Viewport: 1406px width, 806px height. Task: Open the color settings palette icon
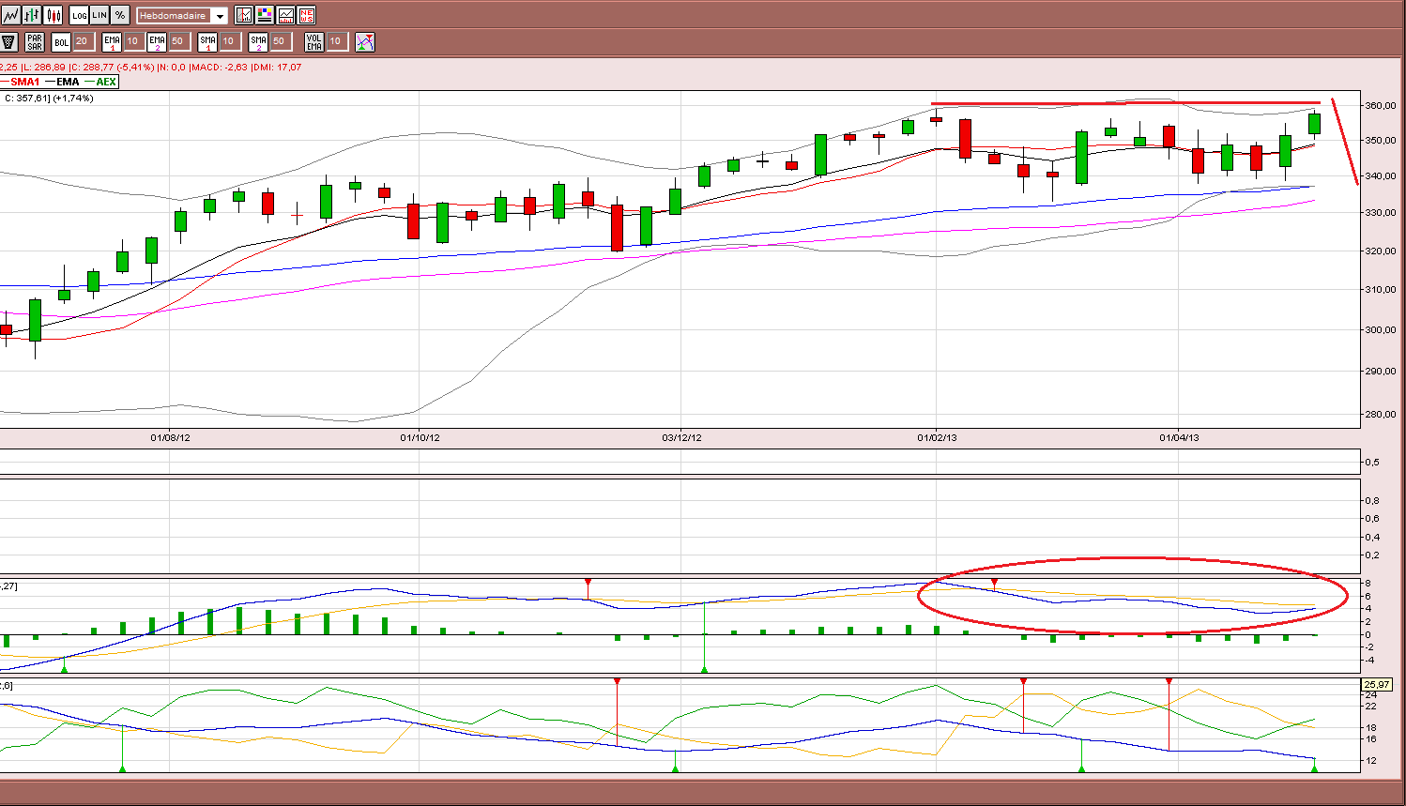coord(265,15)
